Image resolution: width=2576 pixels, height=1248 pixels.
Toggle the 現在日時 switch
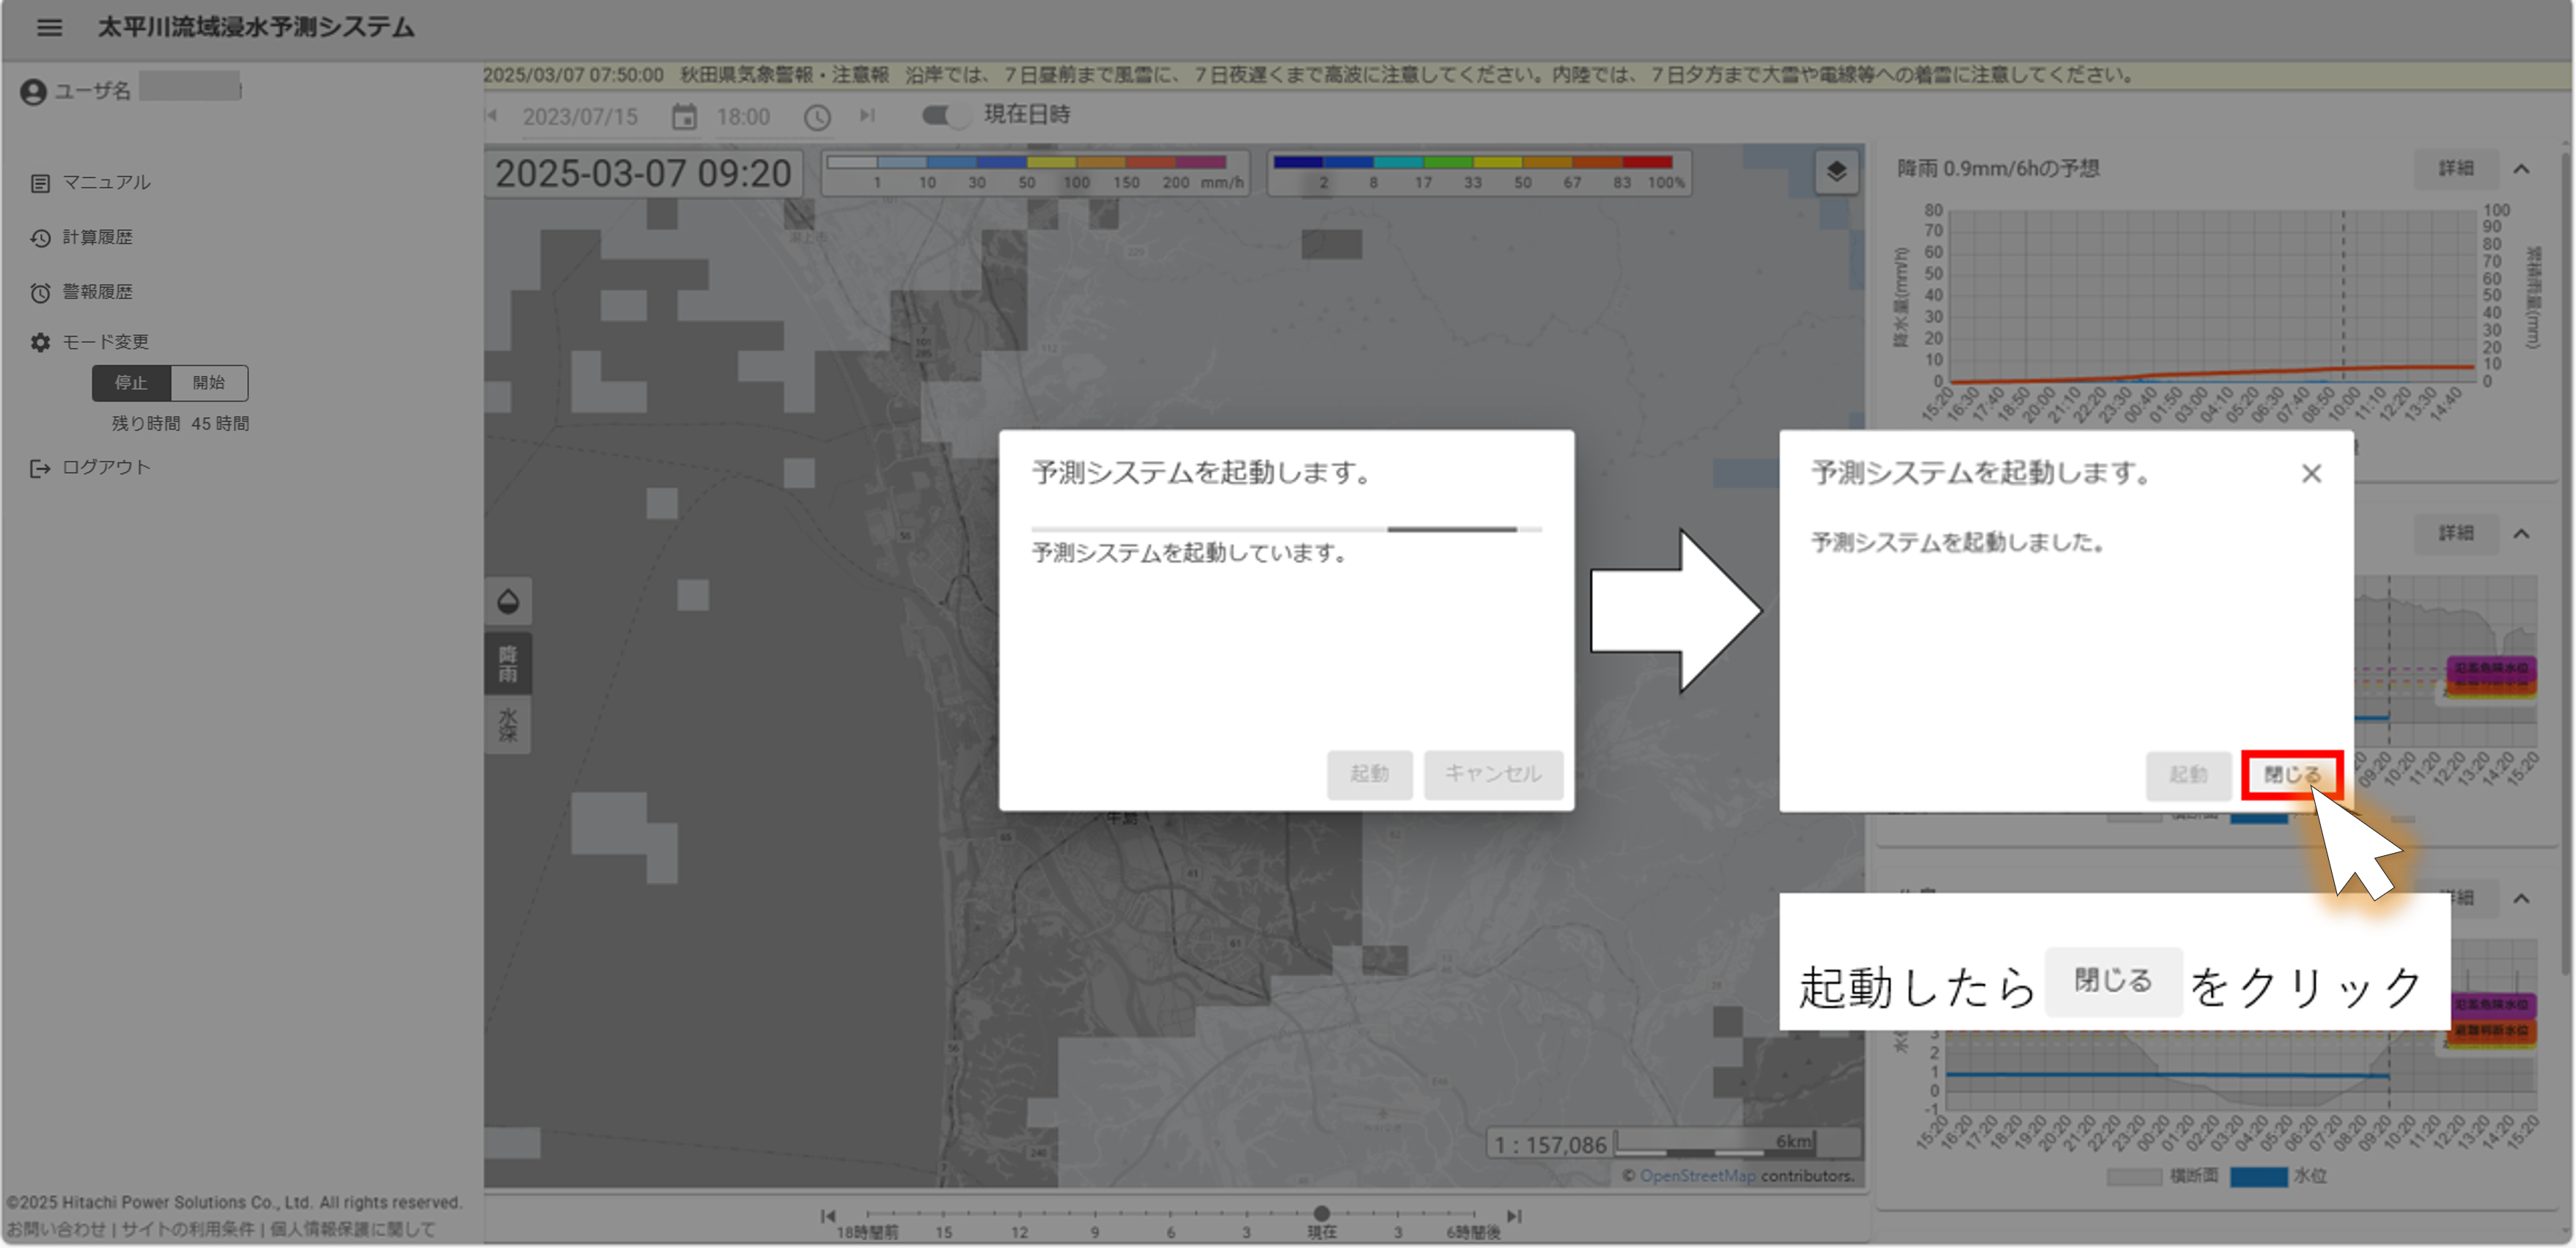pos(945,116)
